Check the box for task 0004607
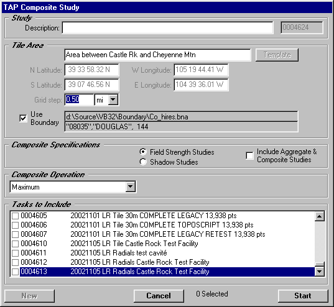Viewport: 334px width, 307px height. [15, 234]
